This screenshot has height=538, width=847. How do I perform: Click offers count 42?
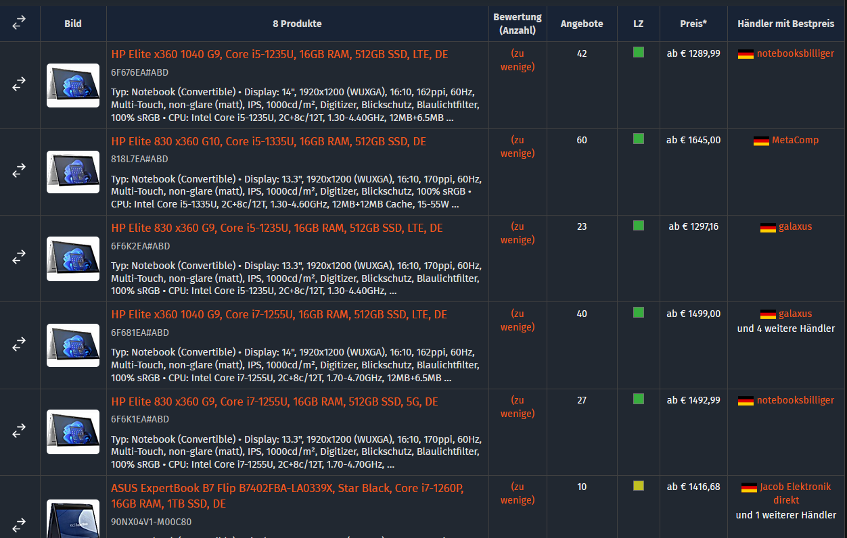(582, 53)
